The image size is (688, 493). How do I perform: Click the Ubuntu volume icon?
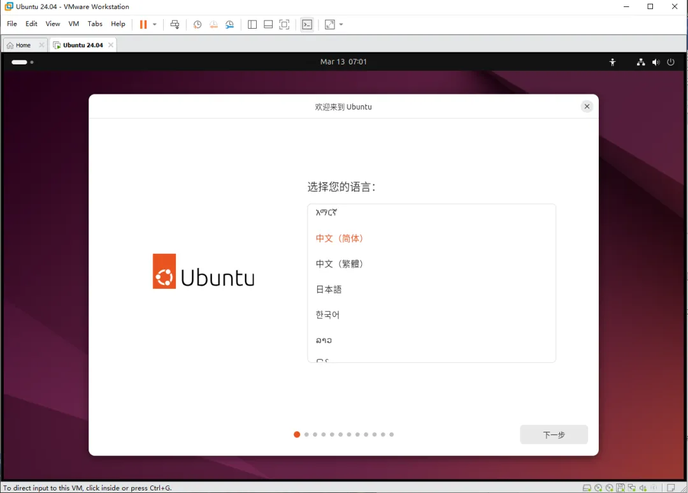coord(656,63)
